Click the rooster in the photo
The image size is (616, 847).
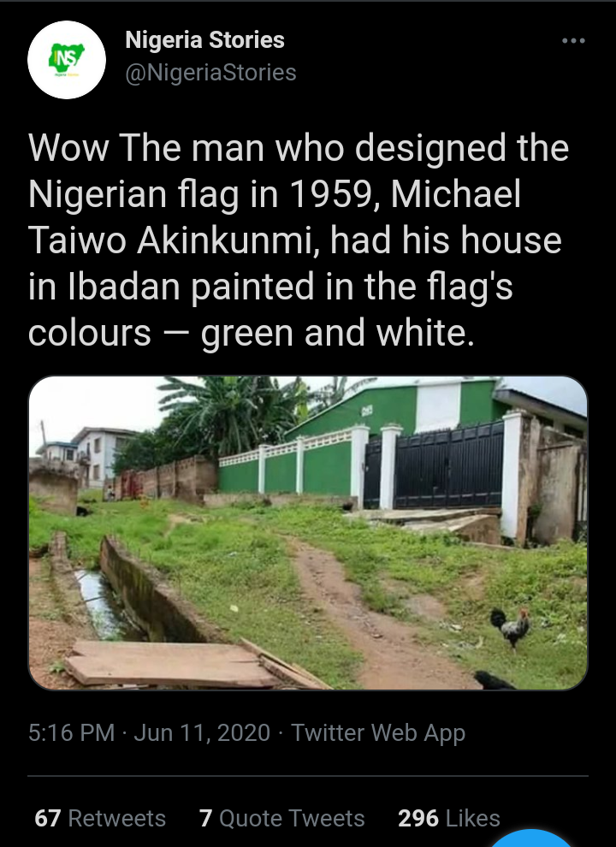[510, 626]
